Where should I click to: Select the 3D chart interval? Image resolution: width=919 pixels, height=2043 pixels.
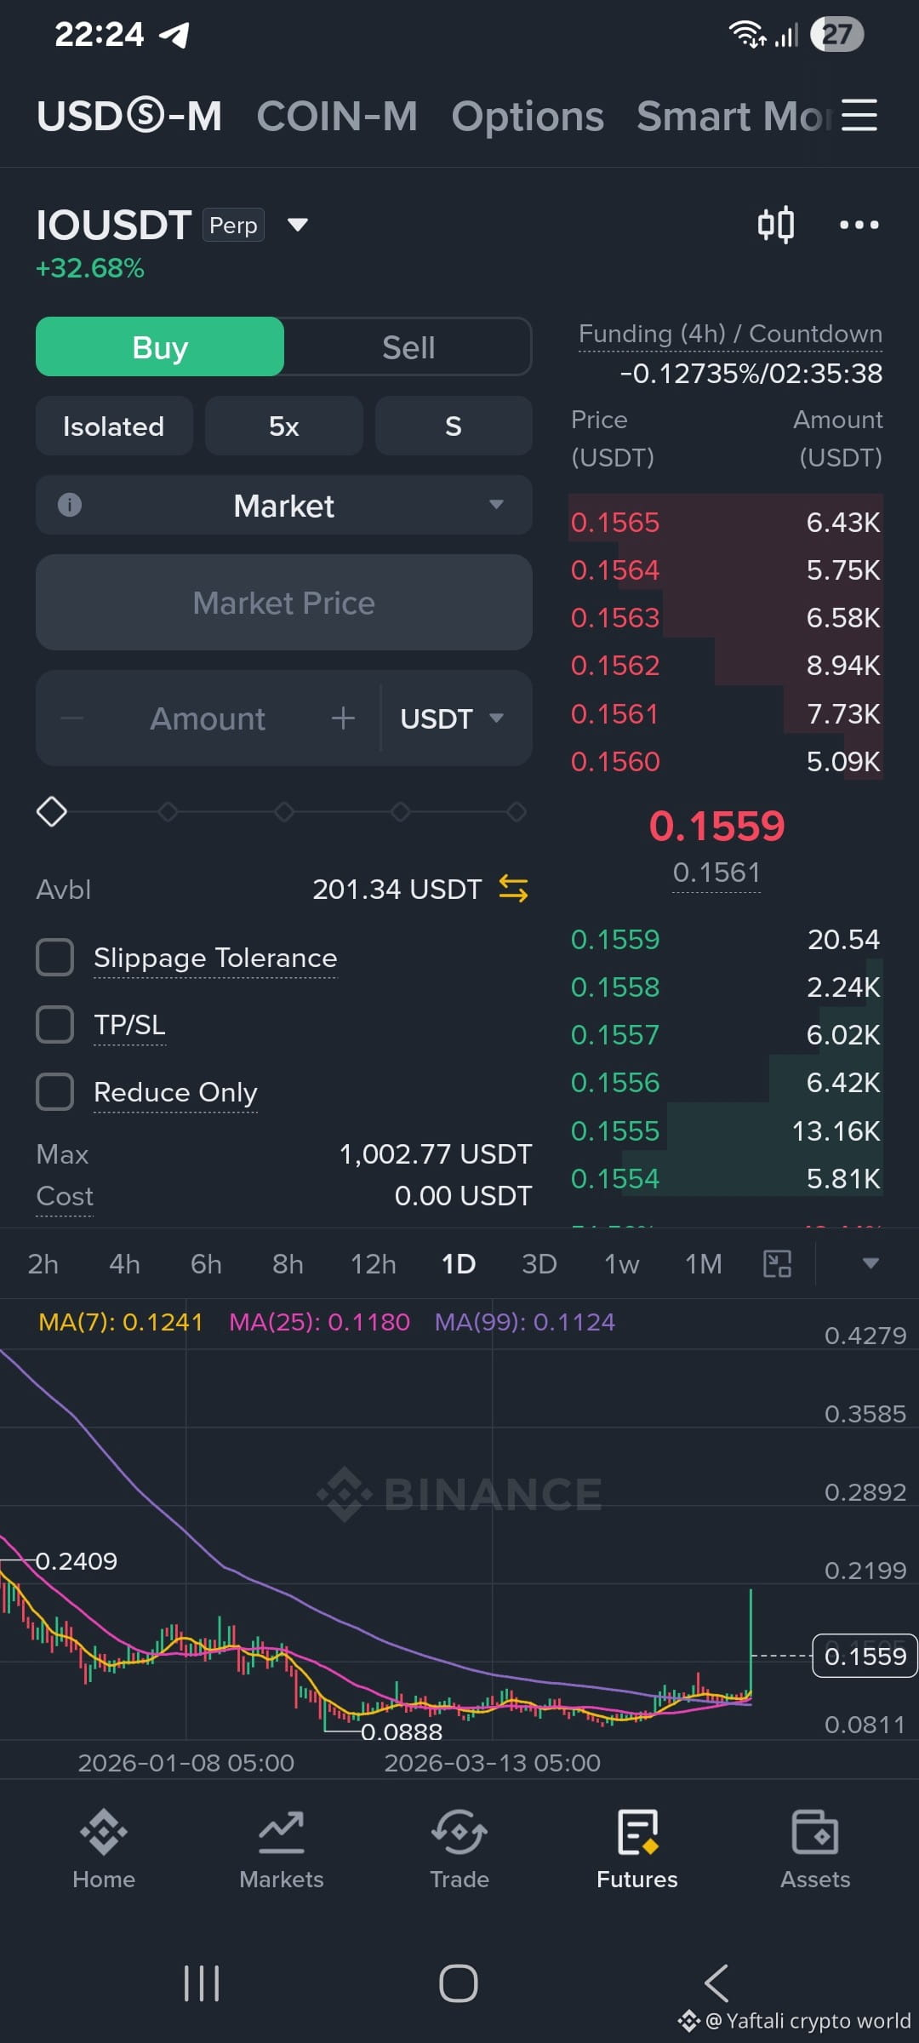click(539, 1263)
